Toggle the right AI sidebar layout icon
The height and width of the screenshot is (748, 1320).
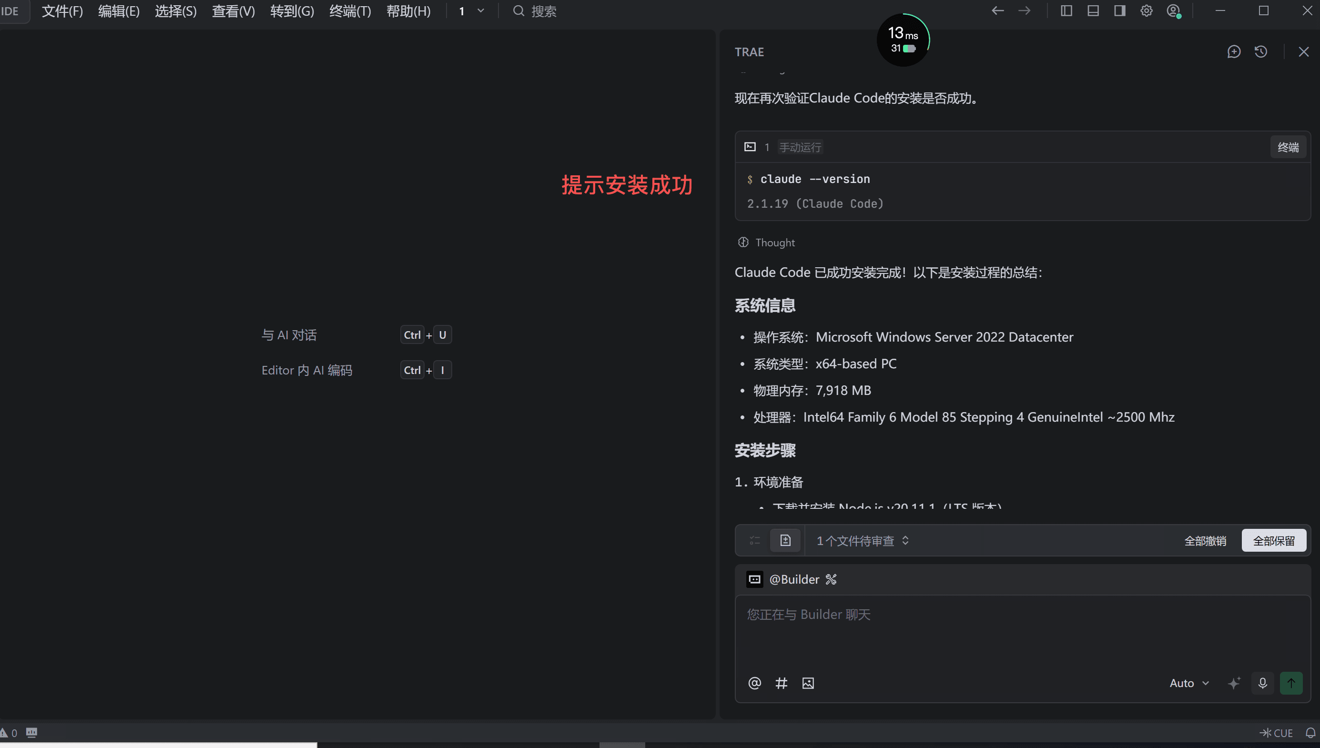point(1119,11)
